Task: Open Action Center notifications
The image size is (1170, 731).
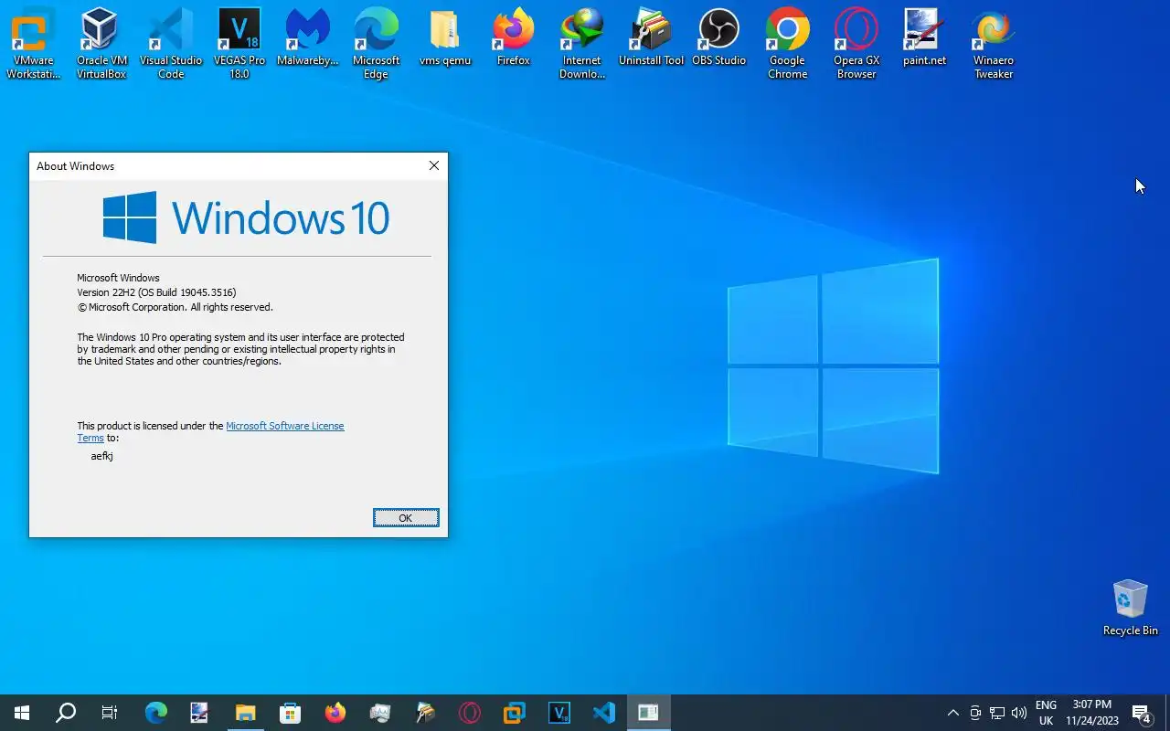Action: tap(1142, 713)
